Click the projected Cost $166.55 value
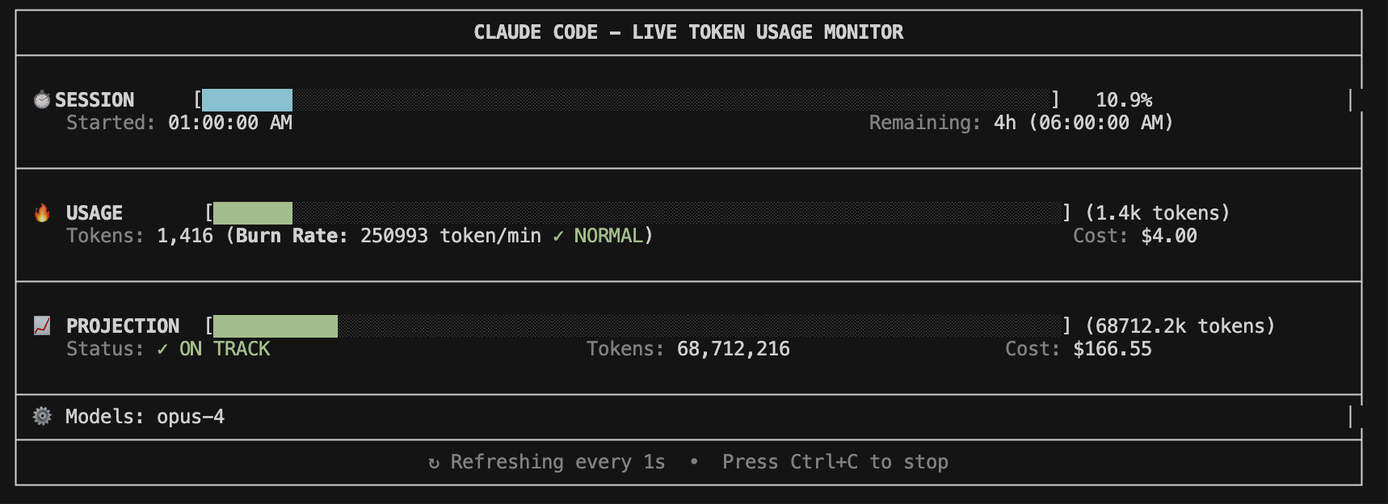Viewport: 1388px width, 504px height. pos(1113,349)
